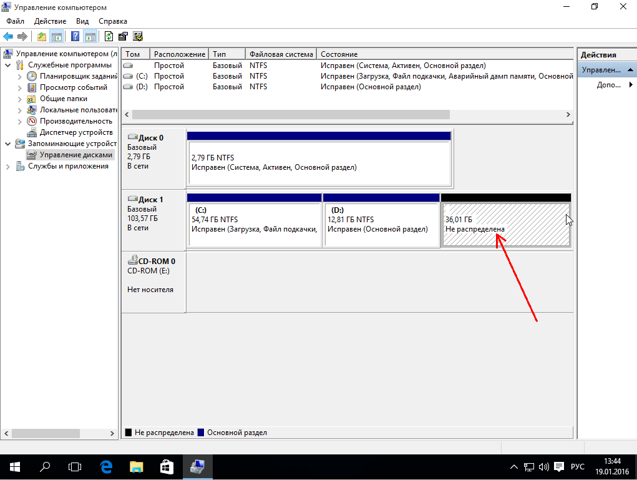Open Microsoft Edge from the taskbar
Screen dimensions: 637x480
[x=106, y=466]
